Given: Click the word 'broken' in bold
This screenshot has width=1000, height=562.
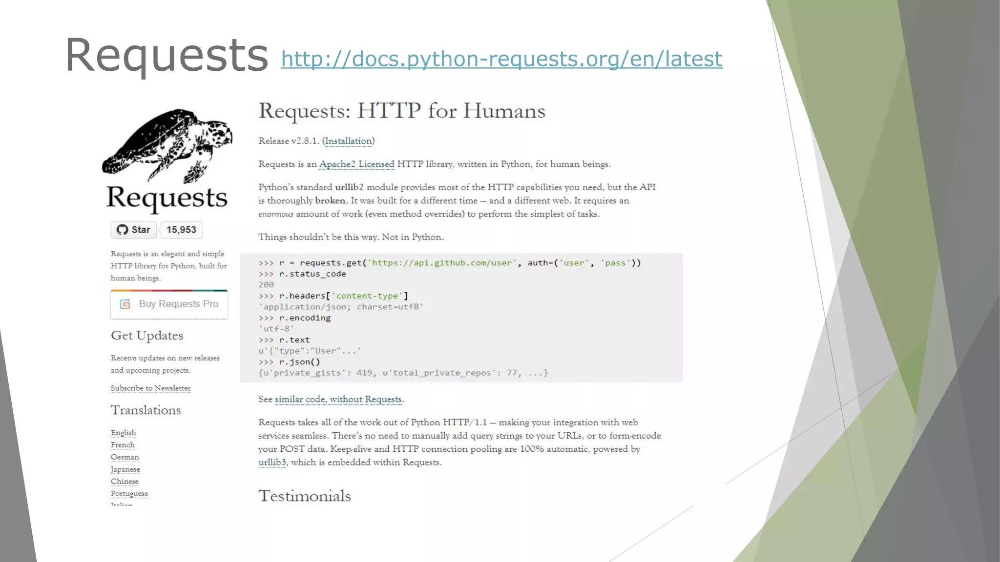Looking at the screenshot, I should (330, 201).
